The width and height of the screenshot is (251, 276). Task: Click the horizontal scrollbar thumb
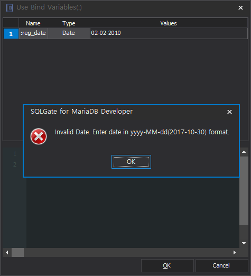[x=17, y=252]
